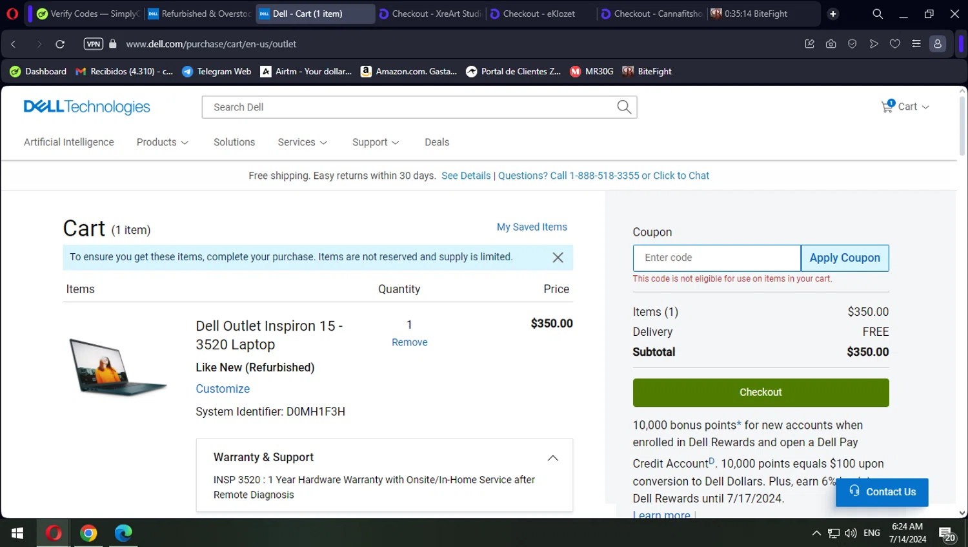Open the network status tray icon
The height and width of the screenshot is (547, 968).
(834, 533)
